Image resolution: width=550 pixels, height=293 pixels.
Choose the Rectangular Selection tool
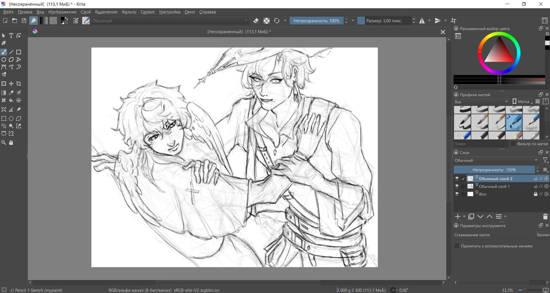tap(4, 118)
